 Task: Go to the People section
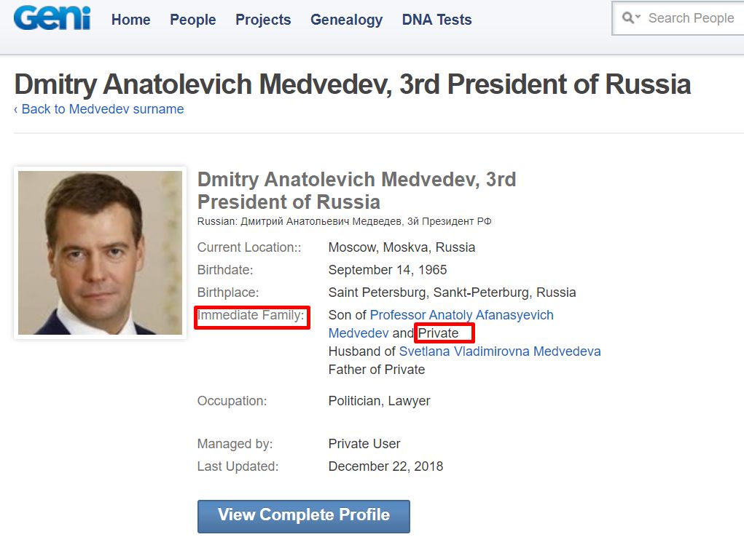[192, 20]
